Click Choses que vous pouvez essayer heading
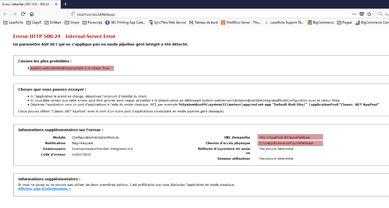Image resolution: width=389 pixels, height=208 pixels. 52,89
